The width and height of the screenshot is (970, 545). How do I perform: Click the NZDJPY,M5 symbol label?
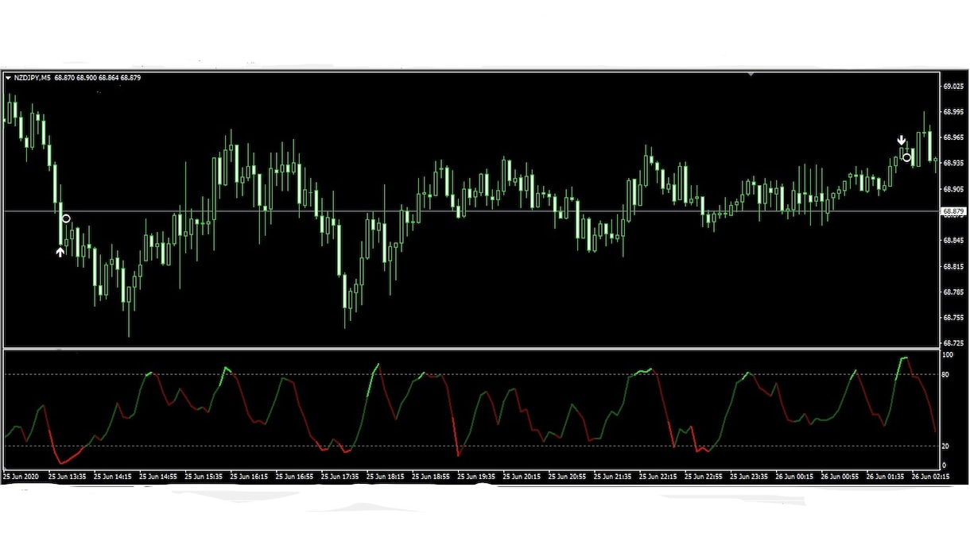[33, 78]
